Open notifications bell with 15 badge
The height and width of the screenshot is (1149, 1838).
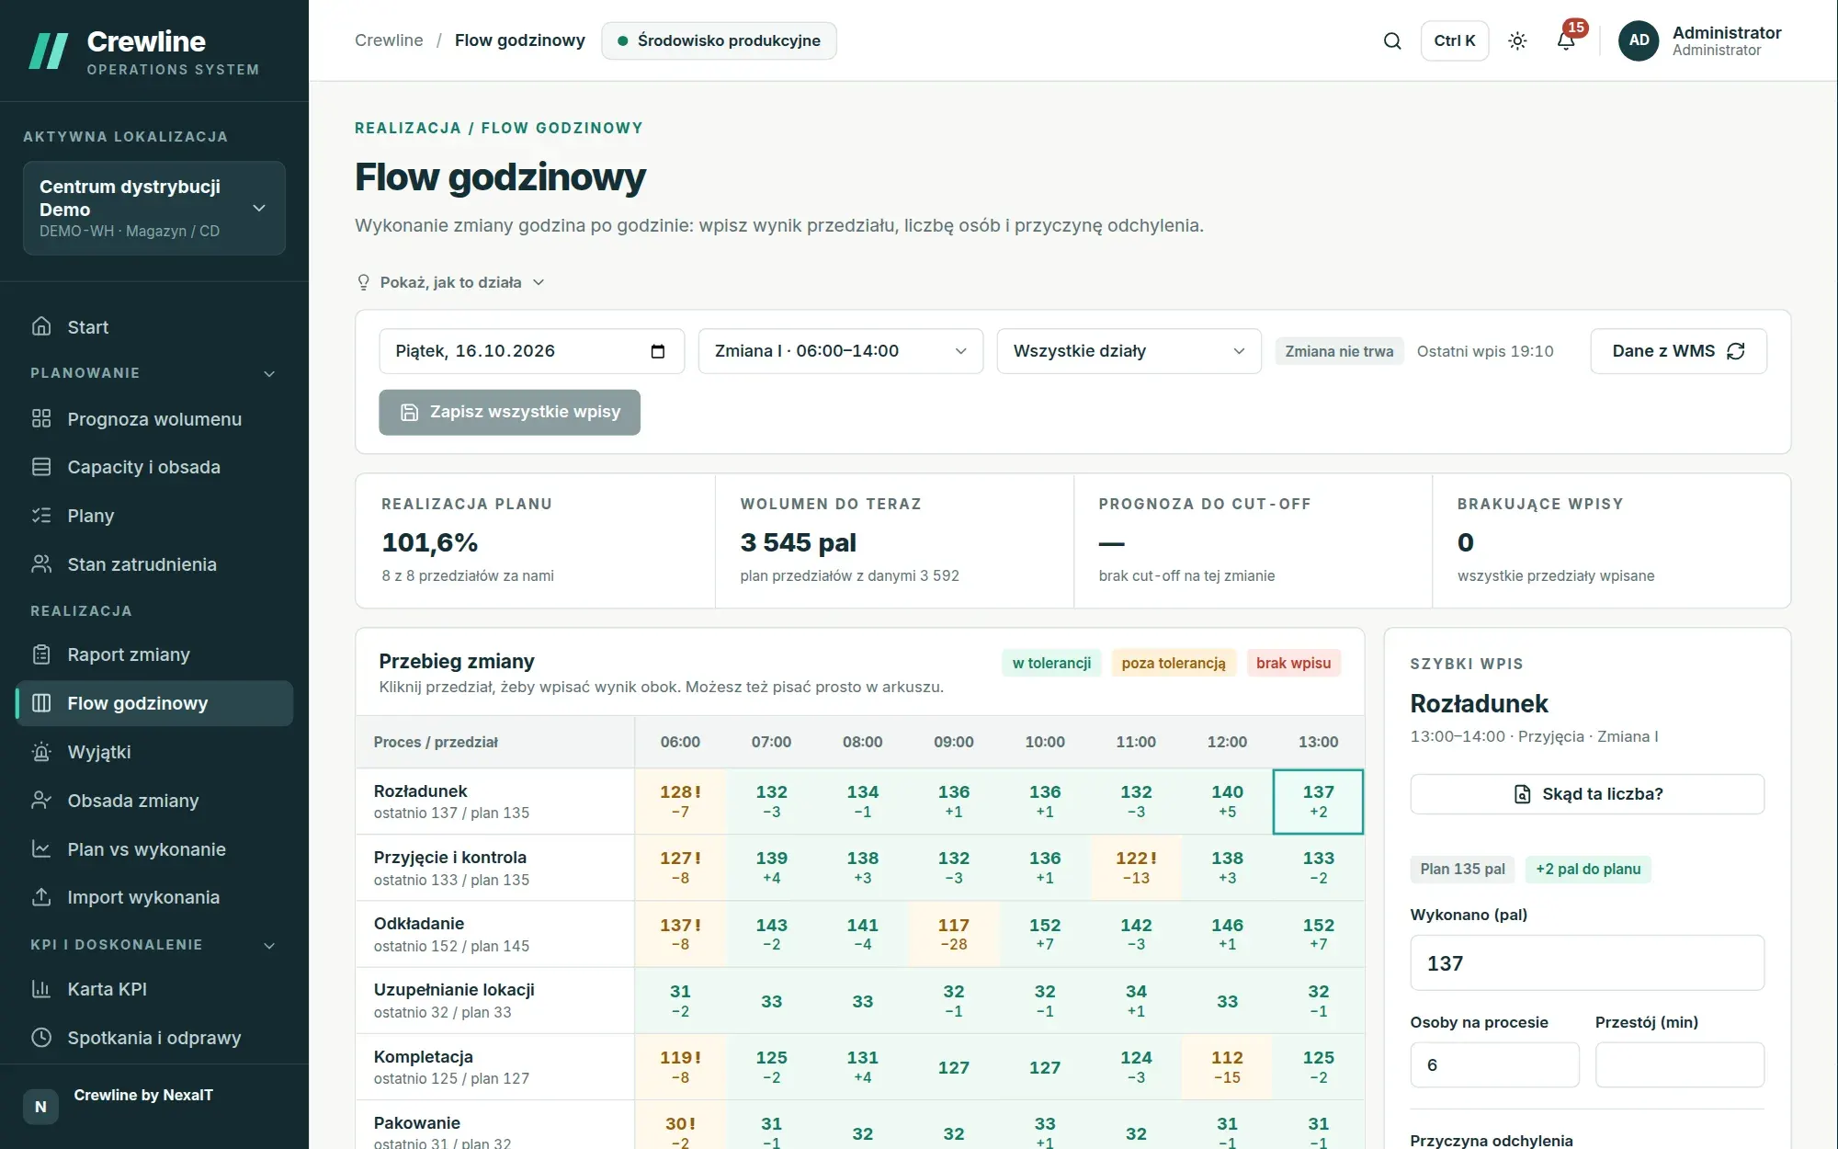(x=1566, y=40)
